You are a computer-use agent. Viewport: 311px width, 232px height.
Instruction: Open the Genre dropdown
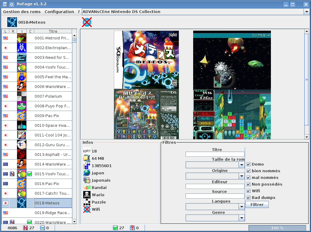[241, 218]
